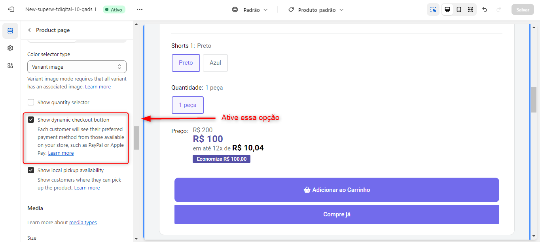This screenshot has width=540, height=242.
Task: Select the Sections panel icon in sidebar
Action: pyautogui.click(x=10, y=31)
